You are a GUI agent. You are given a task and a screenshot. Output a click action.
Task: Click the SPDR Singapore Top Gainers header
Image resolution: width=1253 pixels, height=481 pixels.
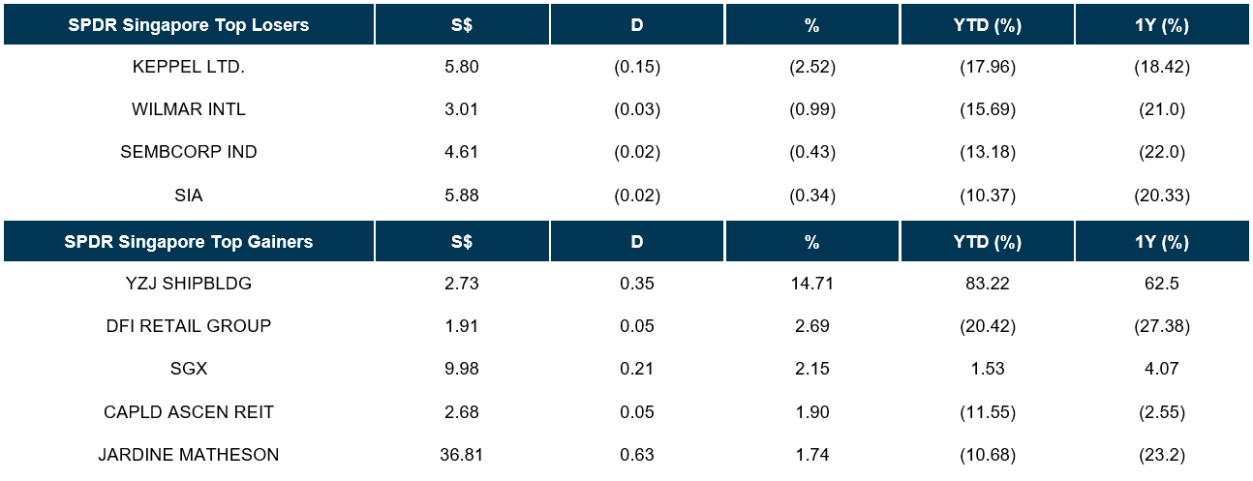coord(189,241)
